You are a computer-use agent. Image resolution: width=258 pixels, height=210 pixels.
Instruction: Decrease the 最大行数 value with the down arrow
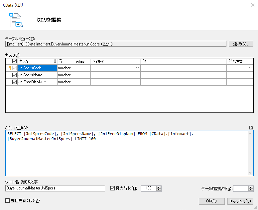pos(159,190)
